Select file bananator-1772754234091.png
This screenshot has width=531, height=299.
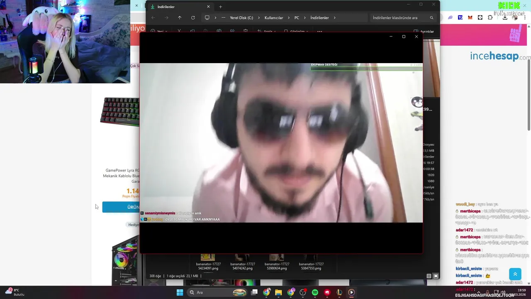tap(208, 262)
